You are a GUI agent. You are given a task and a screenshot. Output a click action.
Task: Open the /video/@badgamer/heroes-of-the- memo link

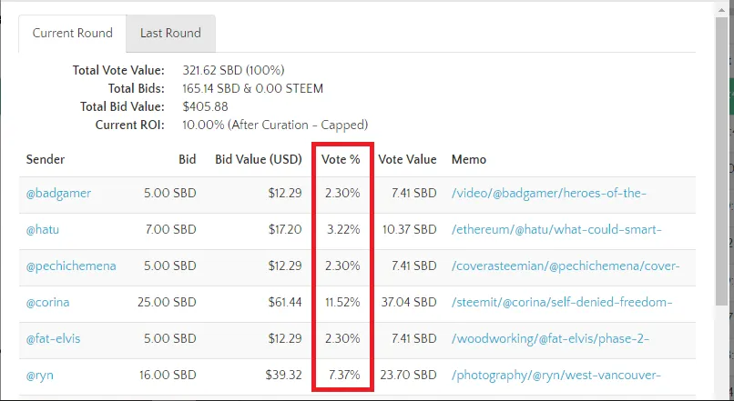pos(548,193)
